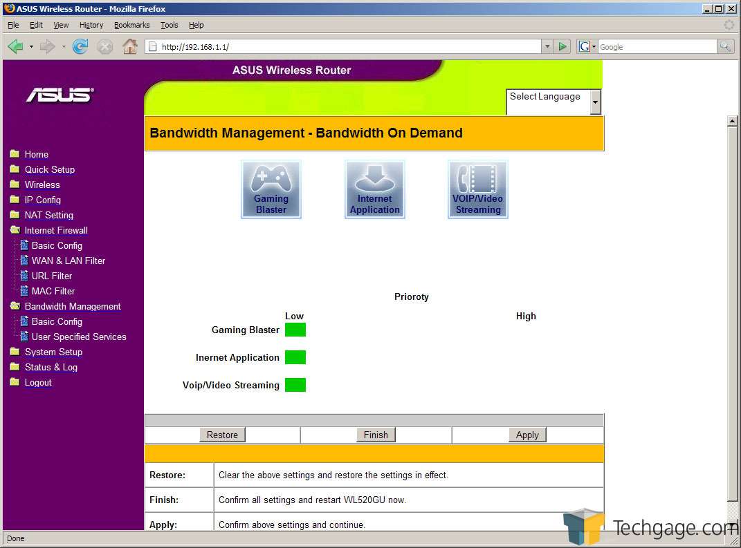The width and height of the screenshot is (741, 548).
Task: Click the NAT Setting folder icon
Action: pyautogui.click(x=15, y=215)
